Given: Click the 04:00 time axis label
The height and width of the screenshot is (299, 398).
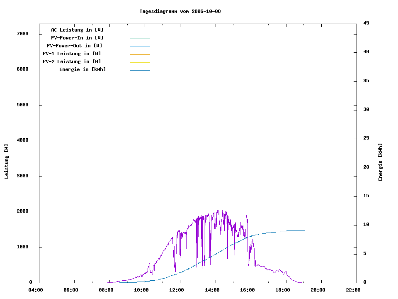Looking at the screenshot, I should pos(36,290).
